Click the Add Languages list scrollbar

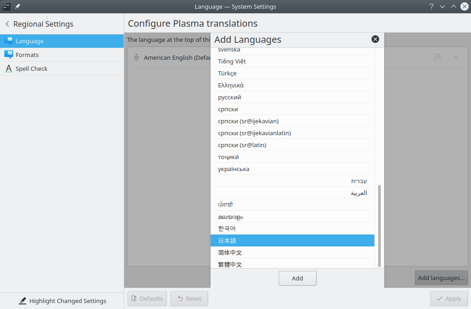click(x=379, y=226)
